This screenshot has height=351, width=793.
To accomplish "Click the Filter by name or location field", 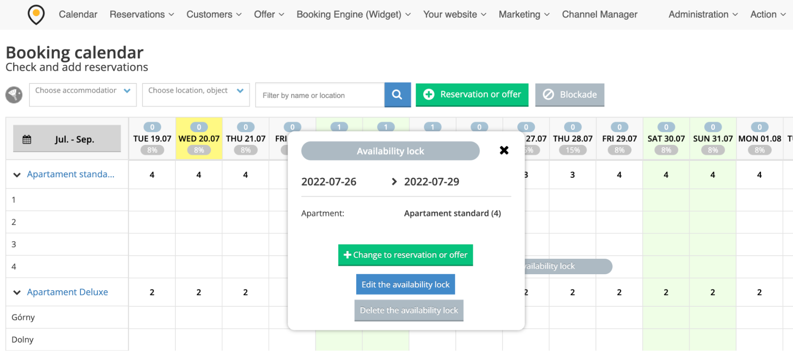I will click(320, 95).
